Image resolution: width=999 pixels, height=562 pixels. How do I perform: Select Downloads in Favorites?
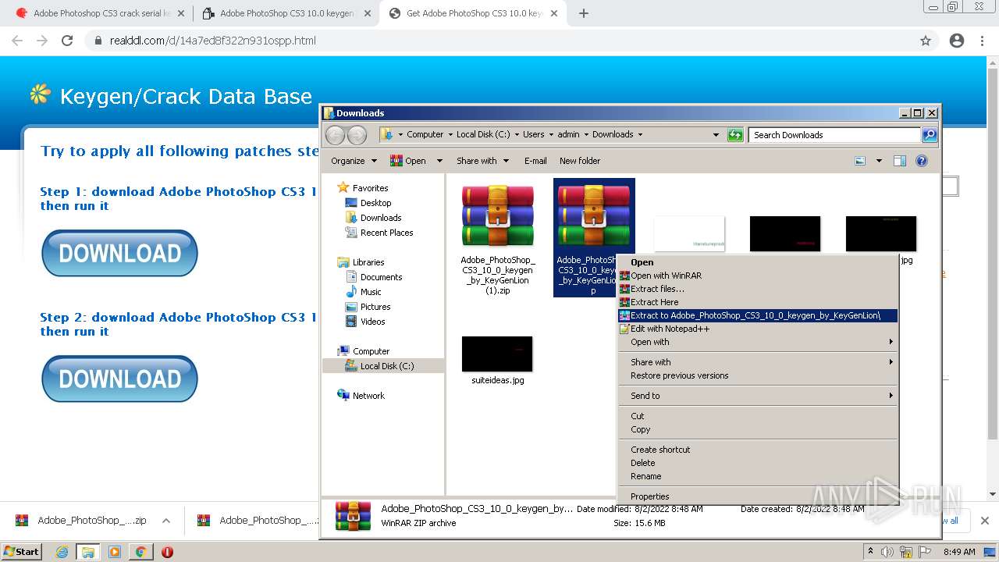tap(381, 218)
